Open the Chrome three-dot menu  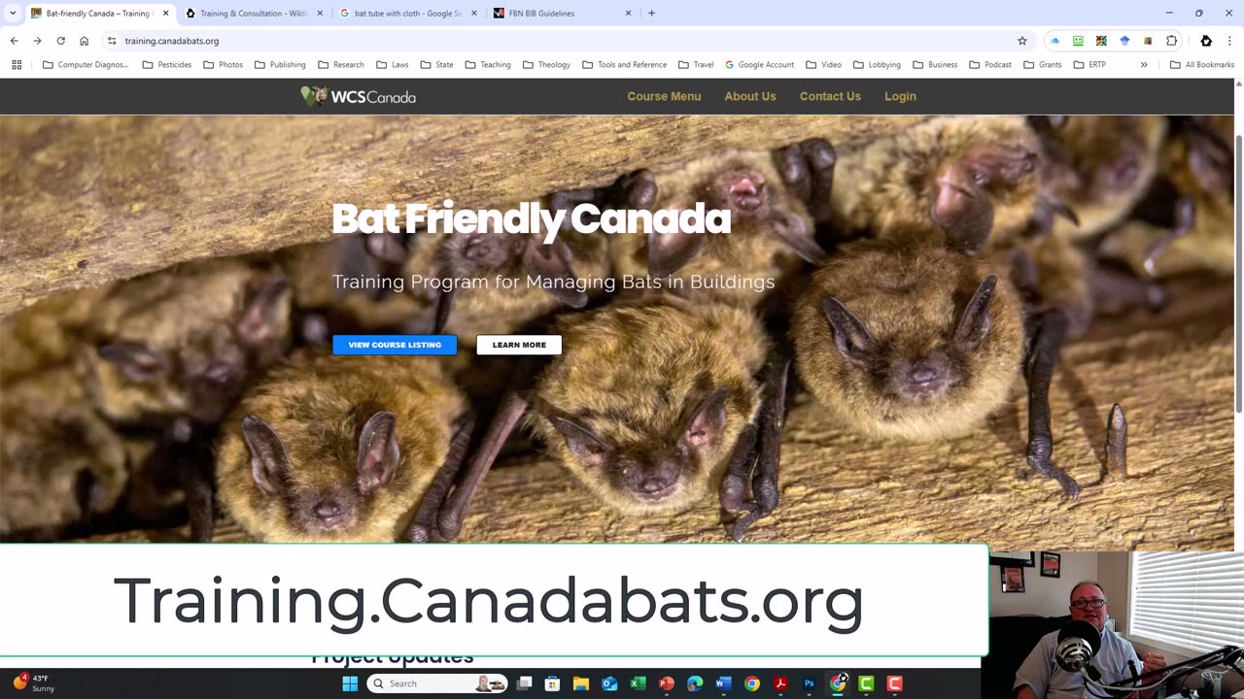[1230, 41]
